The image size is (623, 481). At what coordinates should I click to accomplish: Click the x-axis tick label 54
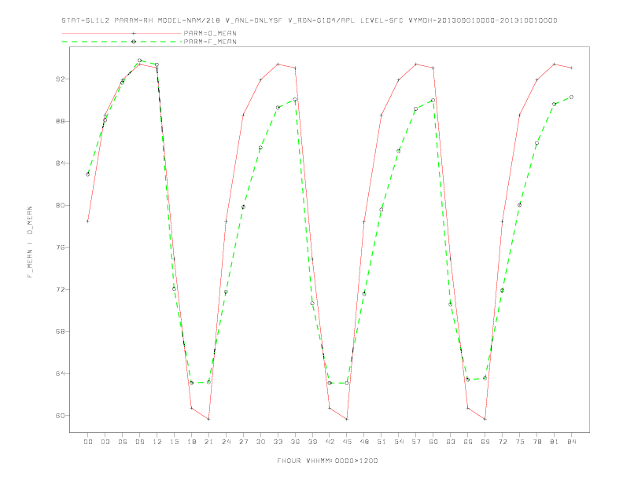[x=399, y=442]
